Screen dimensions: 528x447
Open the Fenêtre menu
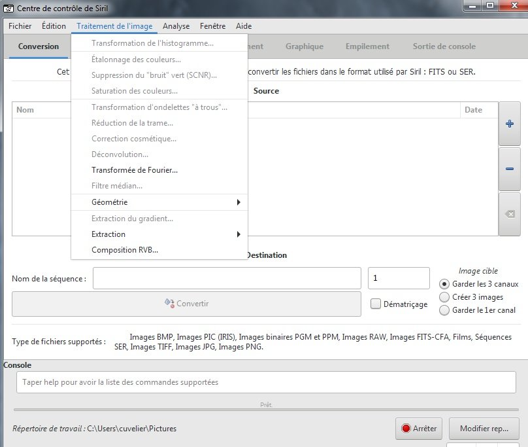pos(212,26)
